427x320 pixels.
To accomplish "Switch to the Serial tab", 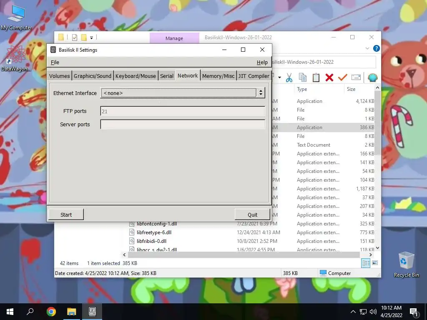I will pyautogui.click(x=167, y=76).
